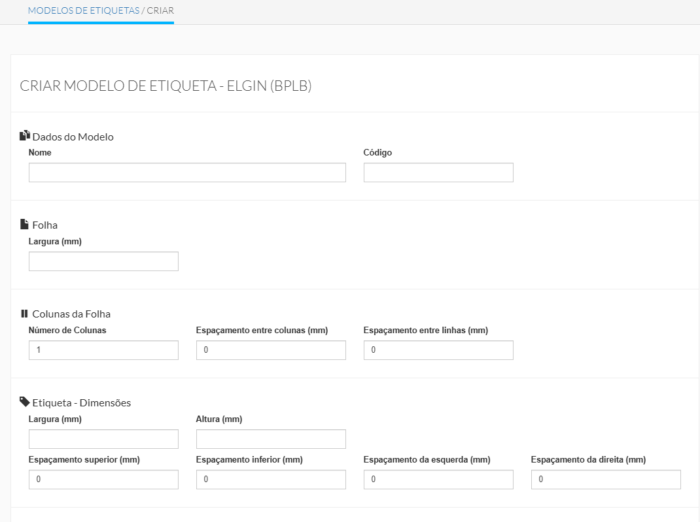Focus the Espaçamento entre linhas input
Viewport: 700px width, 522px height.
click(x=438, y=350)
